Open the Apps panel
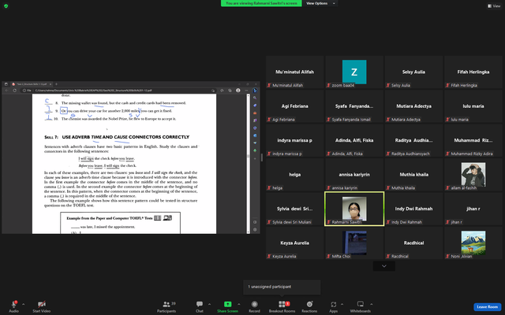The image size is (505, 315). click(x=333, y=306)
